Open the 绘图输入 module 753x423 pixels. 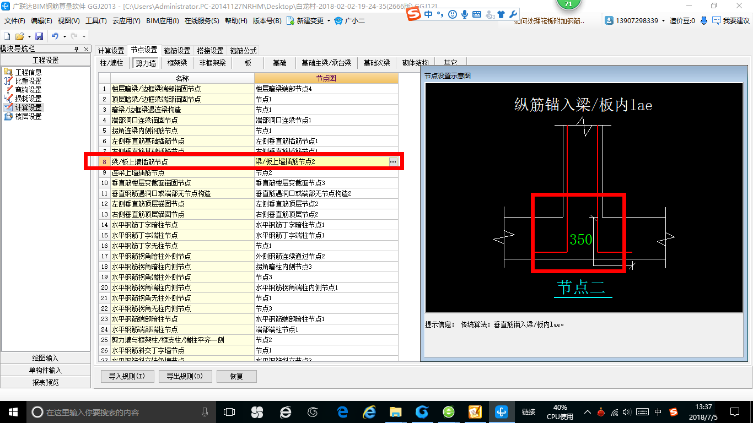46,358
